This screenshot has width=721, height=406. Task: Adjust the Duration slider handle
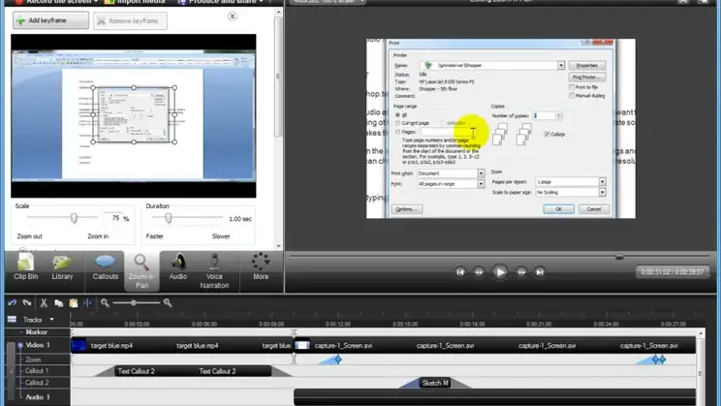pyautogui.click(x=169, y=218)
